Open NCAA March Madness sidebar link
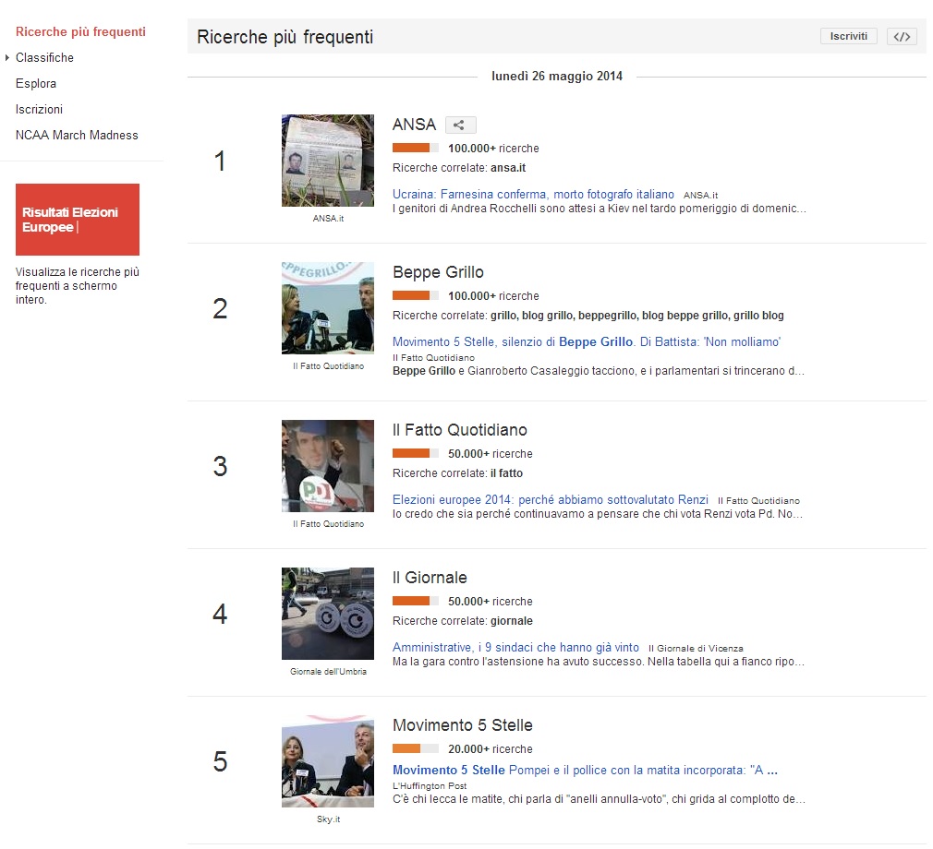 (77, 136)
